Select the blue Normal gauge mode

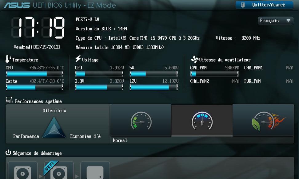(x=202, y=121)
